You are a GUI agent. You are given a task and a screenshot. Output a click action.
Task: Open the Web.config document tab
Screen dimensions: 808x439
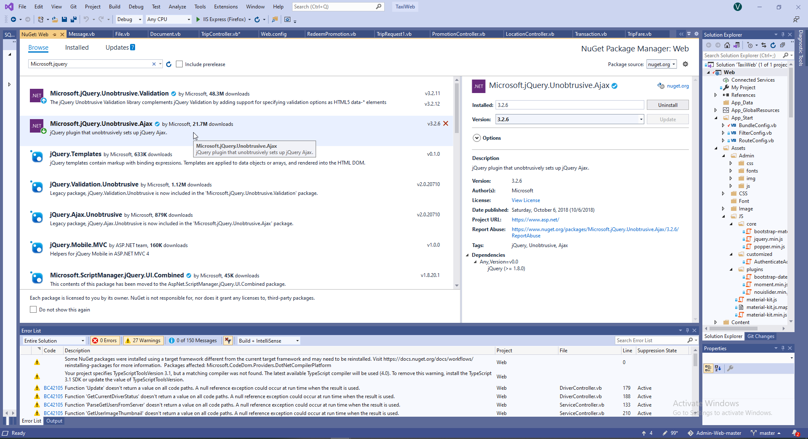click(274, 34)
